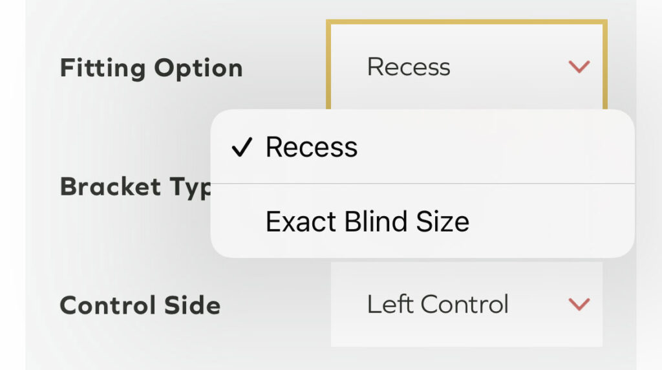Screen dimensions: 662x370
Task: Click the red chevron beside Left Control
Action: coord(579,304)
